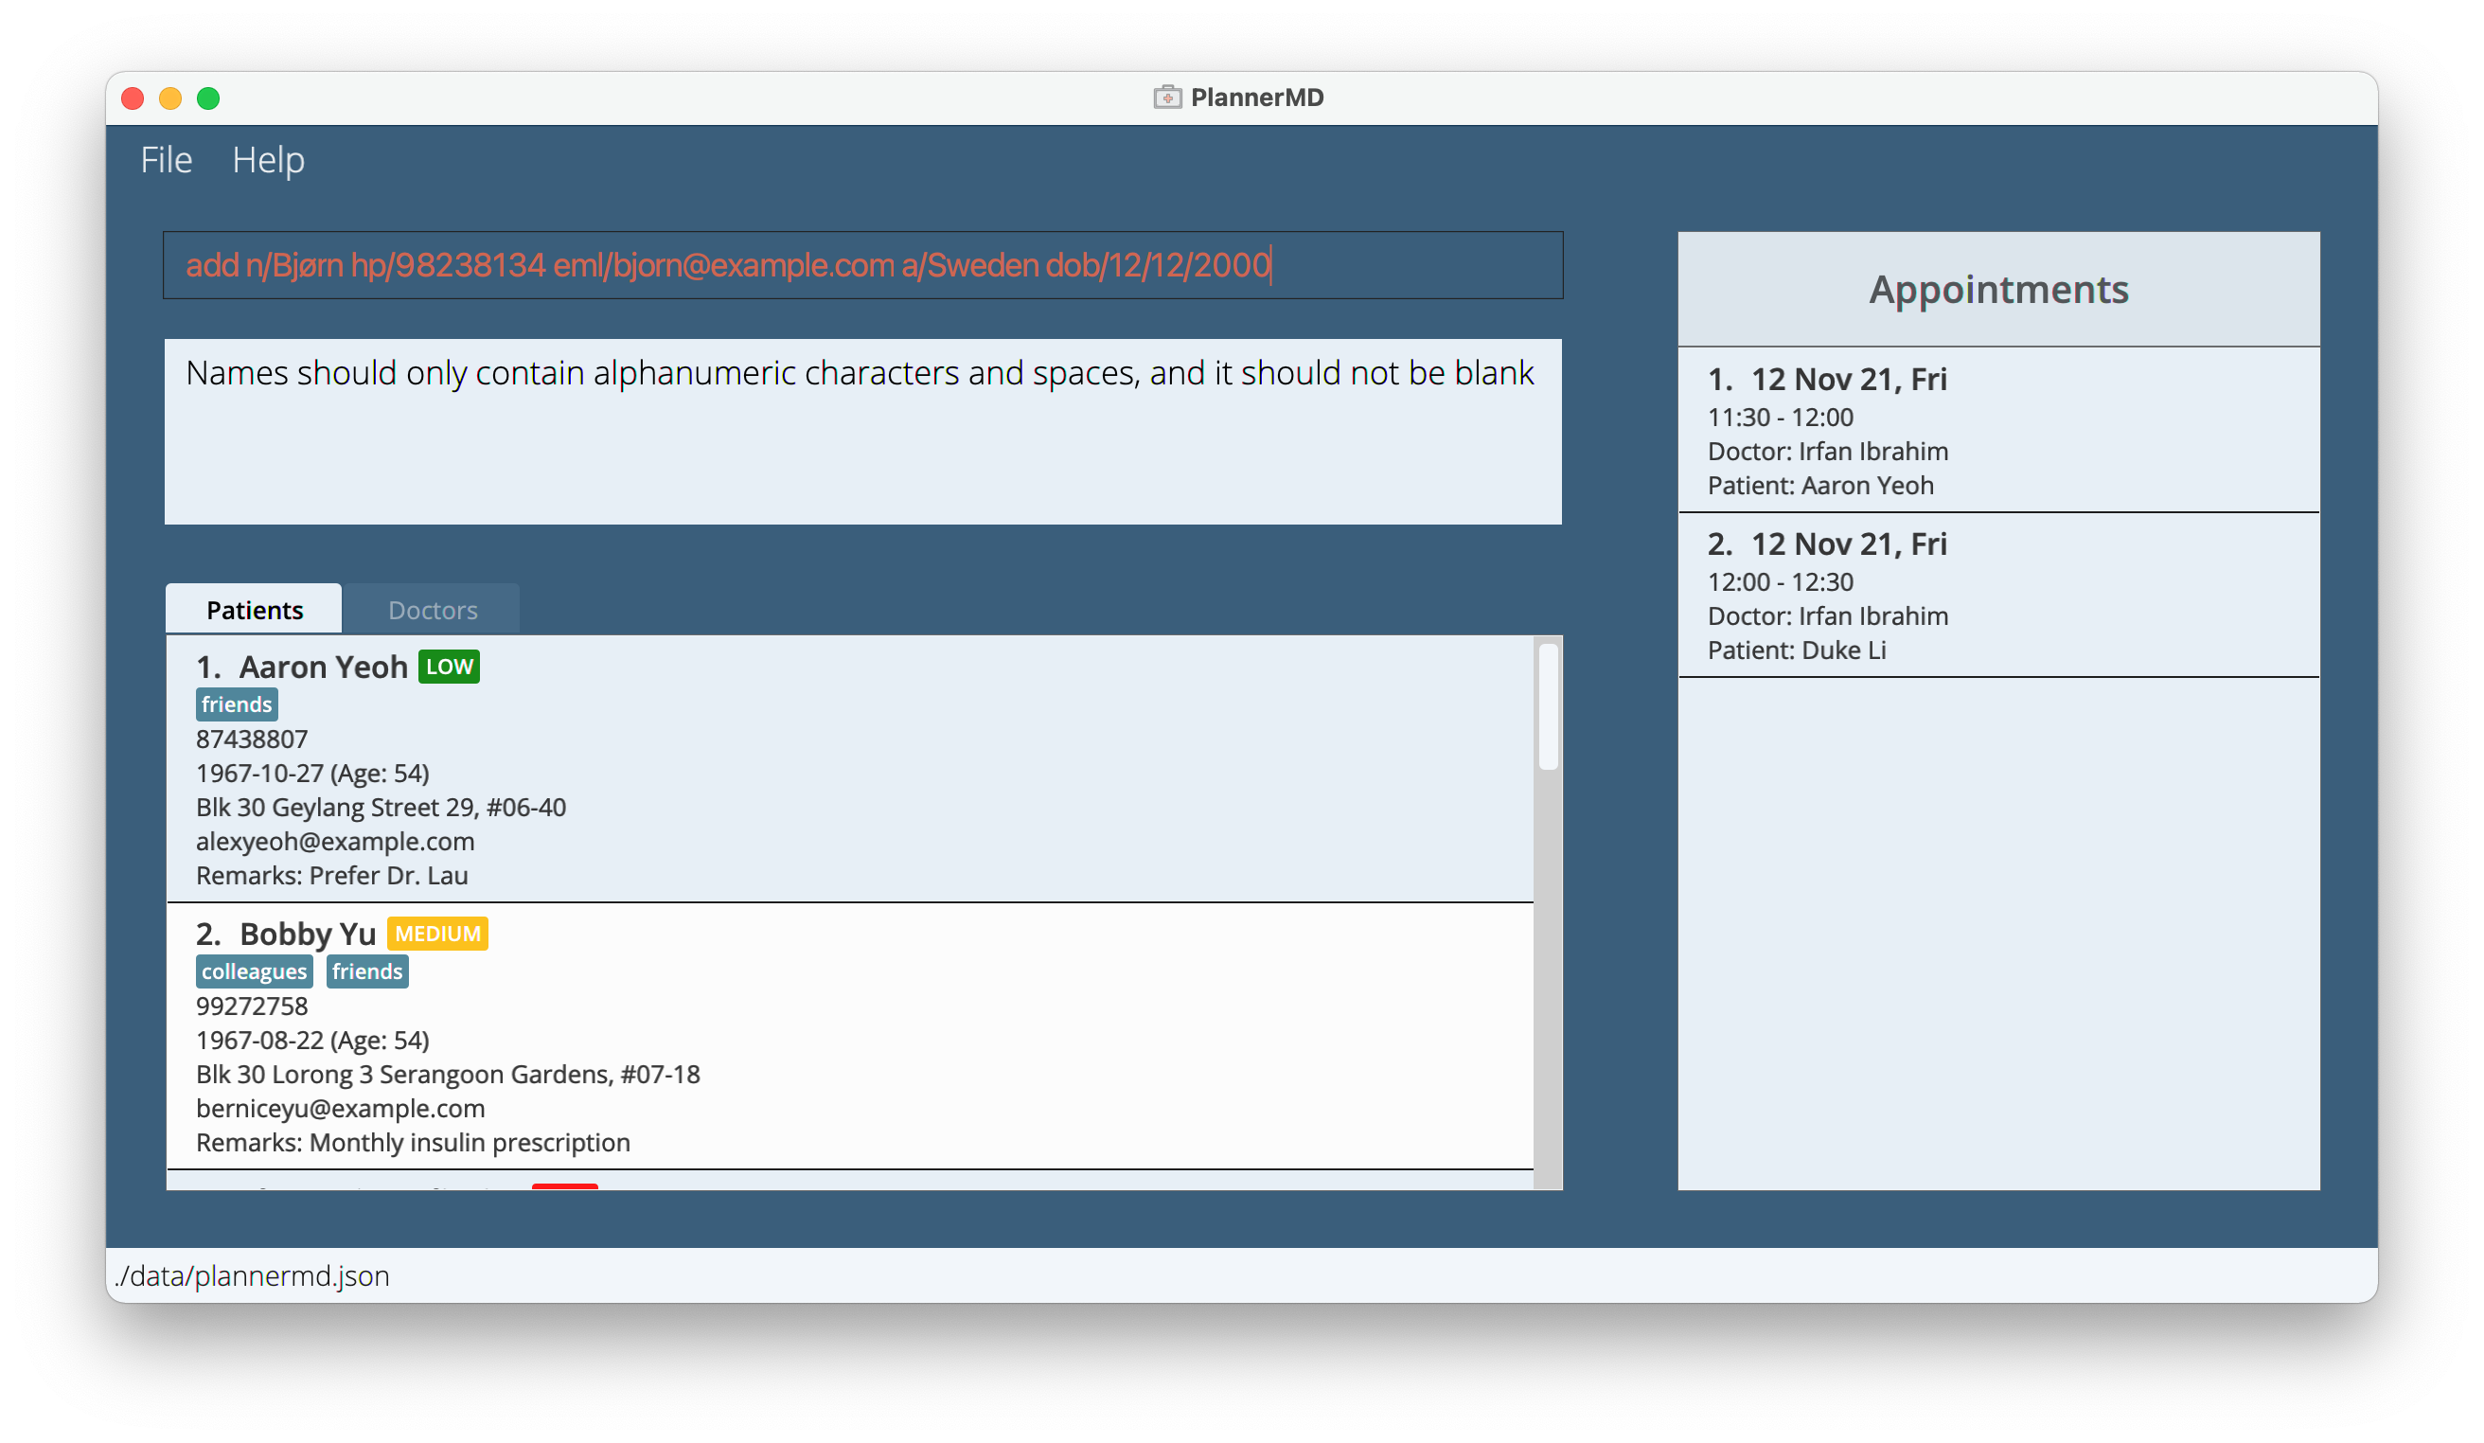Click the PlannerMD title bar icon
This screenshot has width=2484, height=1443.
tap(1167, 98)
